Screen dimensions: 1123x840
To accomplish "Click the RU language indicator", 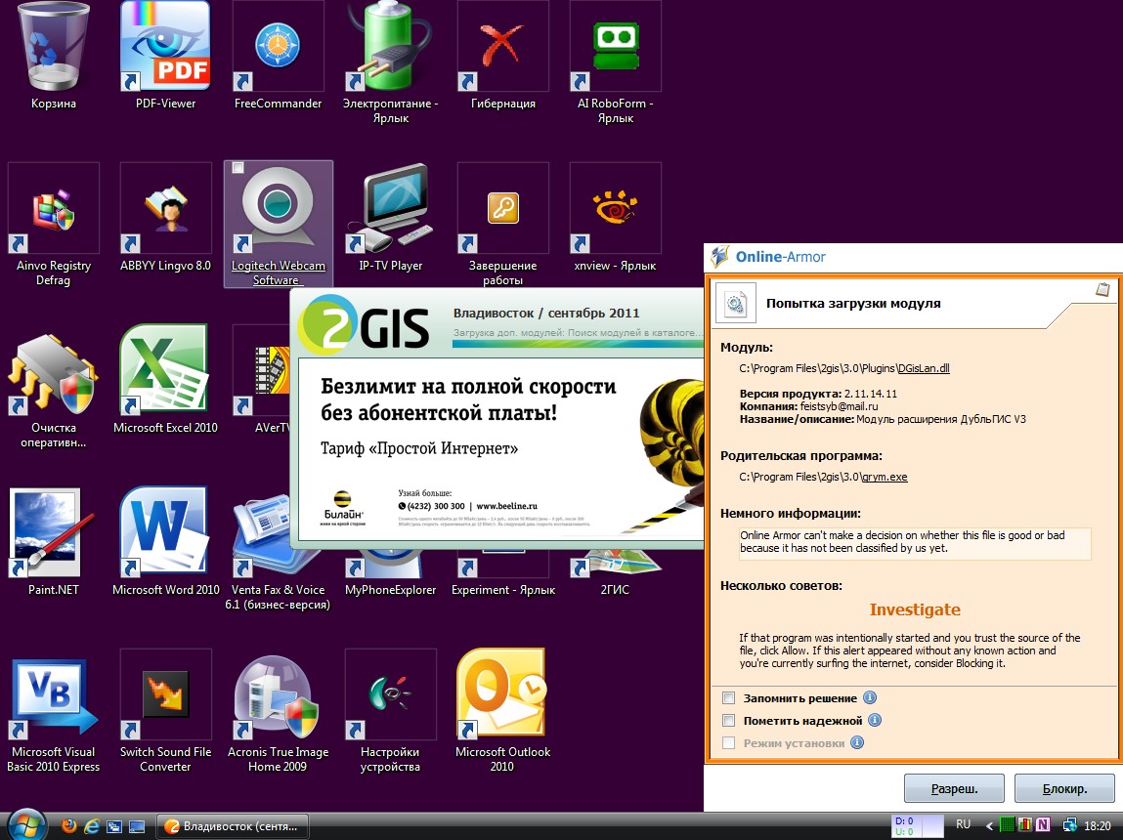I will click(x=964, y=824).
